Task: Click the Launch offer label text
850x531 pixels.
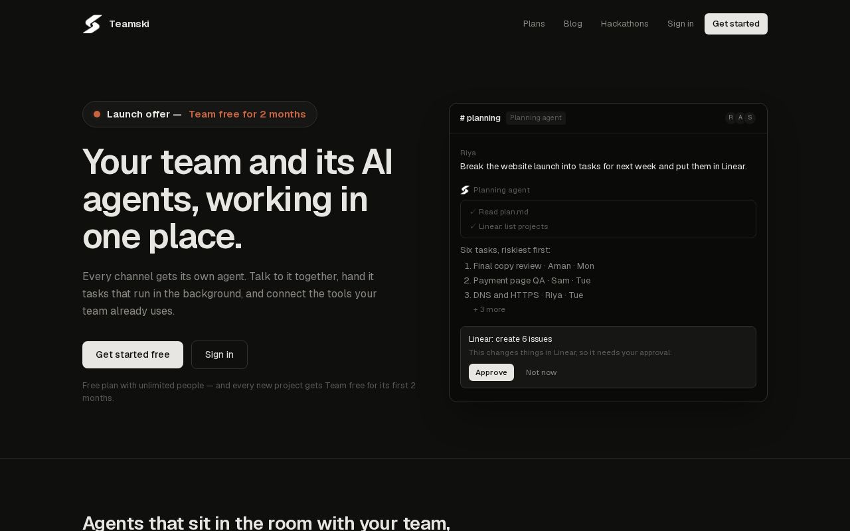Action: click(x=144, y=114)
